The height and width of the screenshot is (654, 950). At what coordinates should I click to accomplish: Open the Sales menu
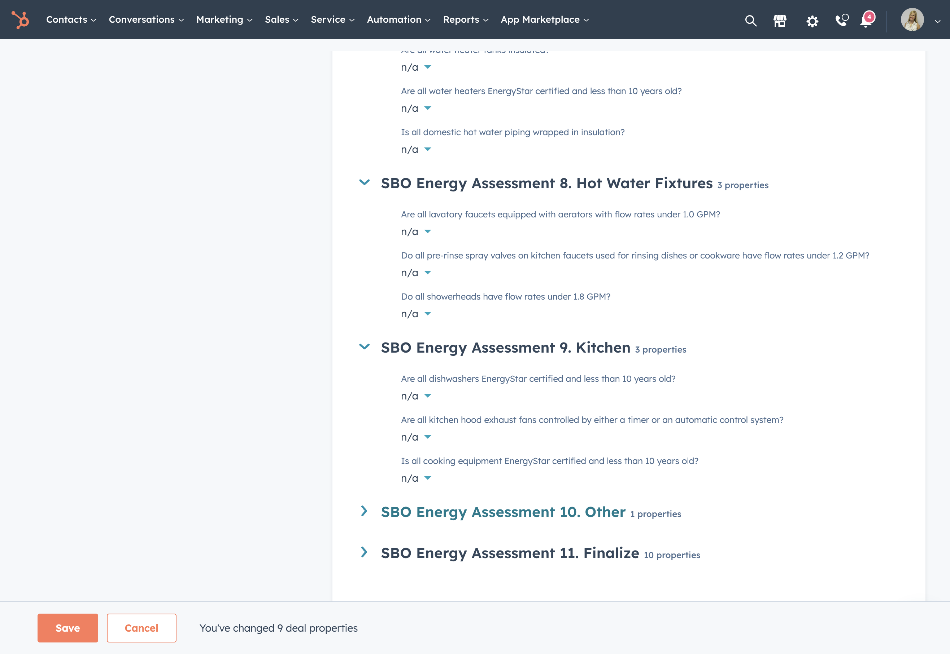[282, 20]
